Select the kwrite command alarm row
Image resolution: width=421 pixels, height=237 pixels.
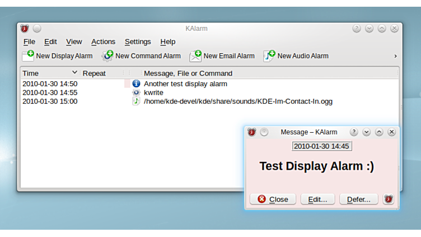[x=153, y=92]
